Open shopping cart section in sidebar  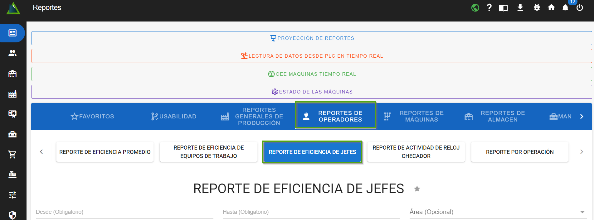coord(12,154)
